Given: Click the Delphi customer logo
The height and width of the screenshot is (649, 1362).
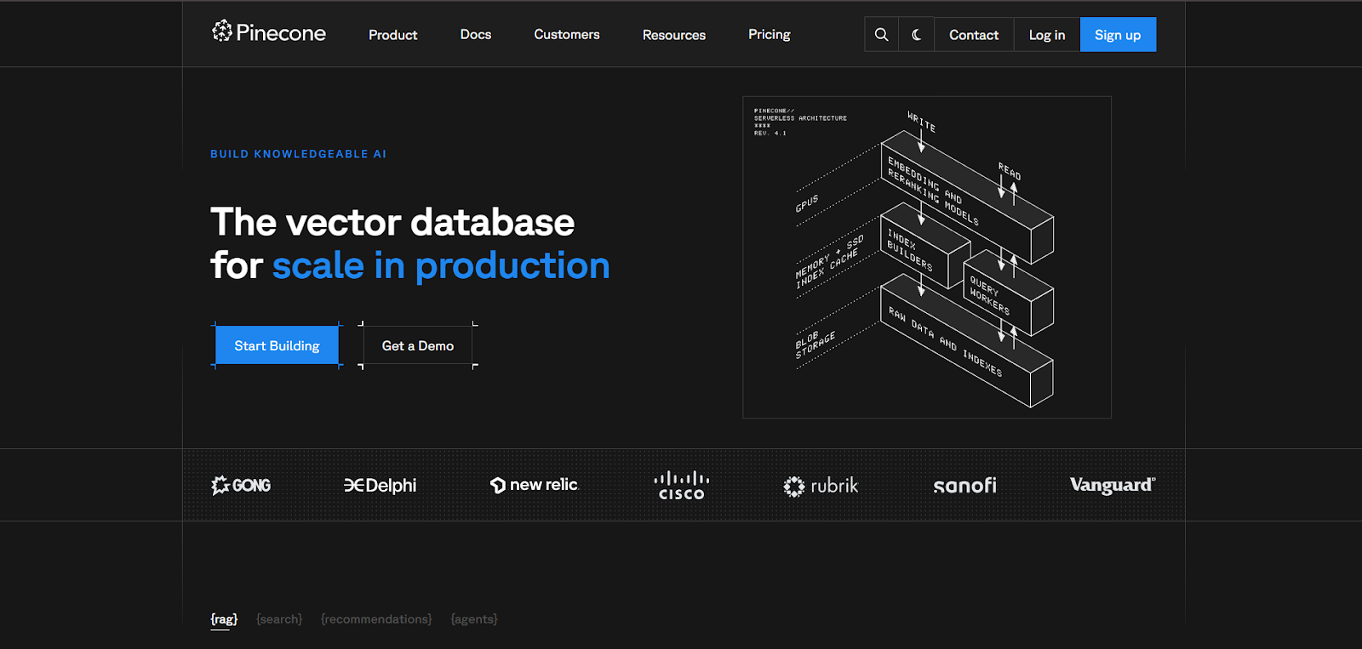Looking at the screenshot, I should [380, 485].
